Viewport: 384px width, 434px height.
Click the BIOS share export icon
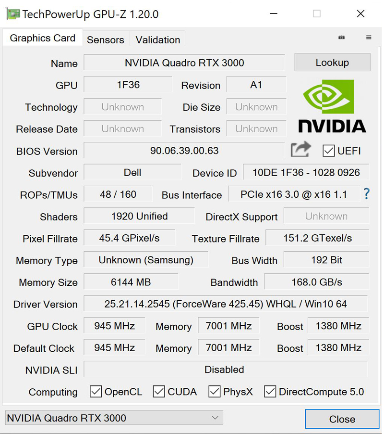[x=301, y=150]
